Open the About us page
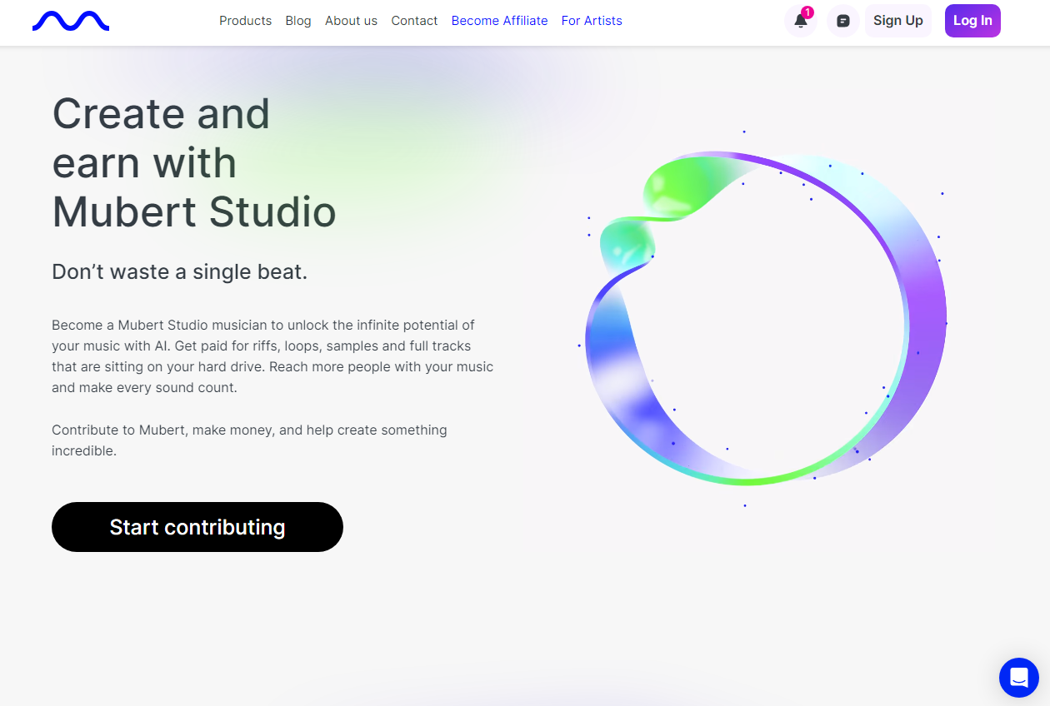The height and width of the screenshot is (706, 1050). (x=351, y=21)
